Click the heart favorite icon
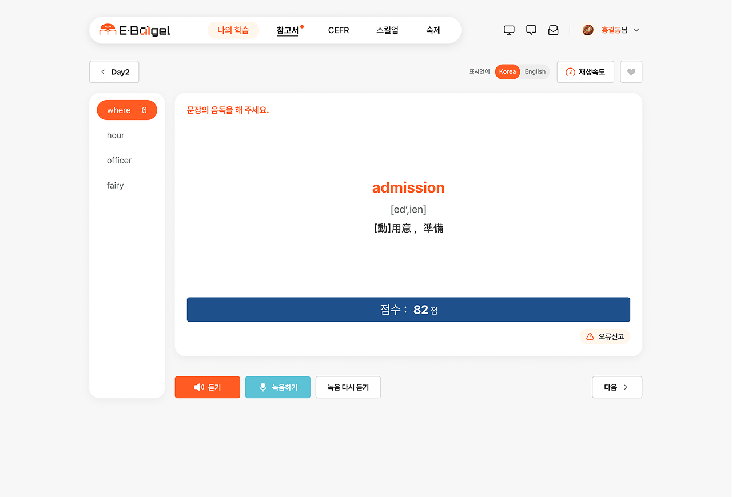The height and width of the screenshot is (497, 732). (x=631, y=72)
